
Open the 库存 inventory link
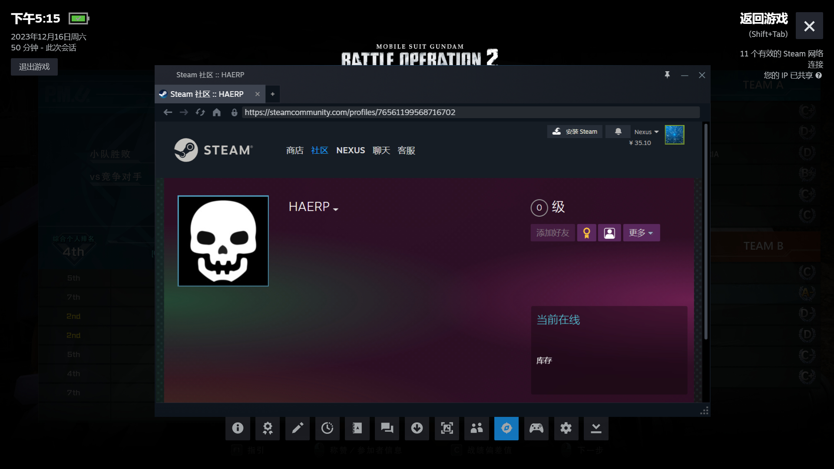544,360
